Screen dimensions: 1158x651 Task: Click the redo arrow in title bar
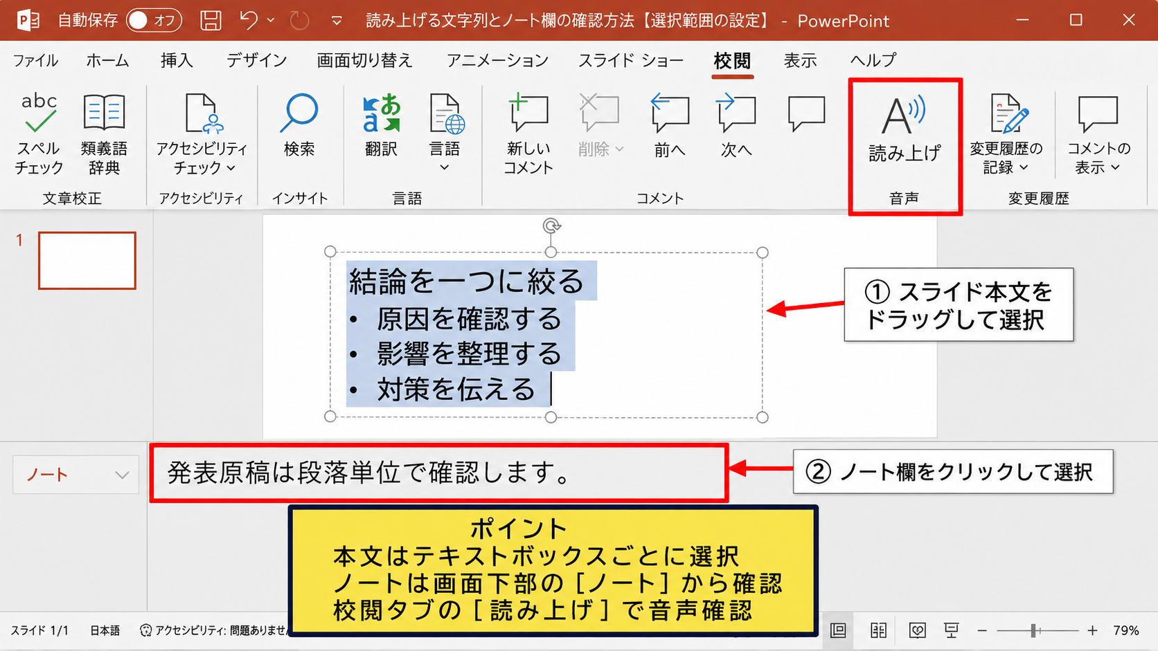(299, 20)
